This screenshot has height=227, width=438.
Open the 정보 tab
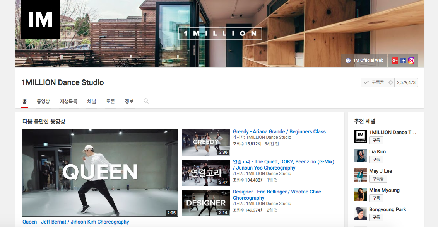129,101
